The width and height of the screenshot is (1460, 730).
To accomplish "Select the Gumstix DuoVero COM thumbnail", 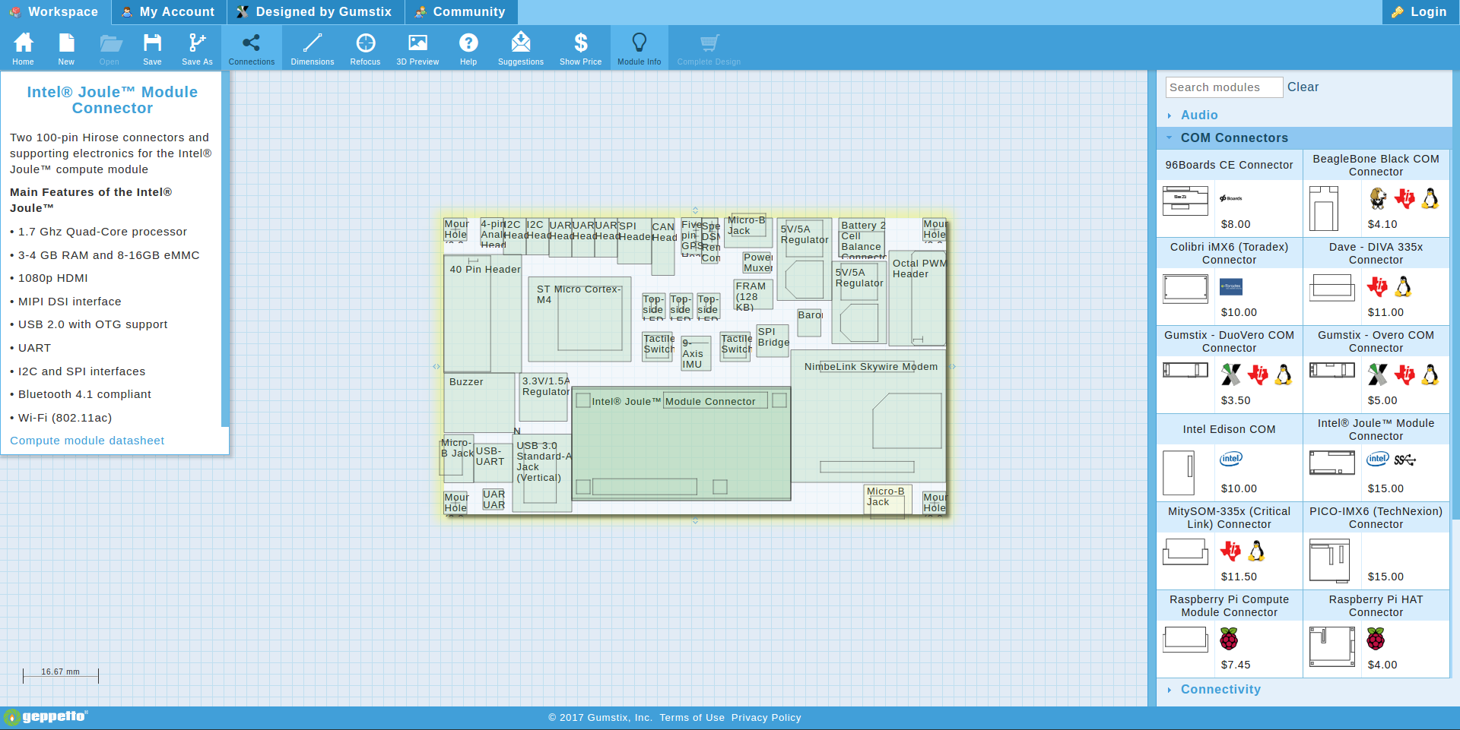I will coord(1185,370).
